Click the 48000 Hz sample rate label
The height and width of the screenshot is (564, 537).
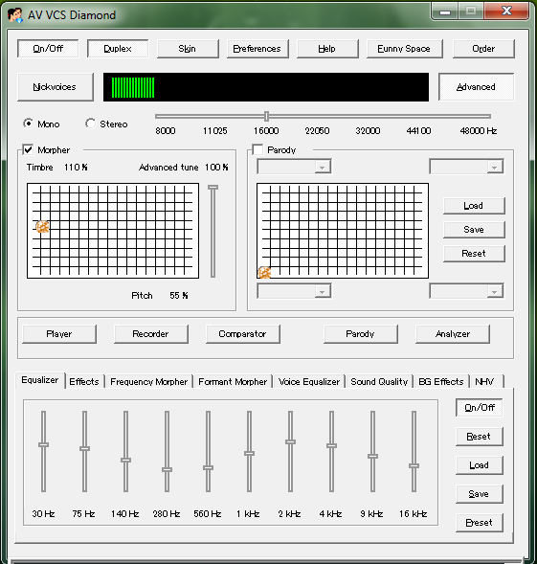tap(479, 131)
